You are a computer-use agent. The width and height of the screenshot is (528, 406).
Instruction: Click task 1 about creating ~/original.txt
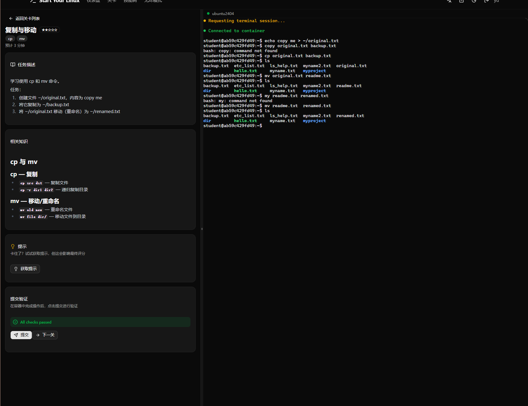pyautogui.click(x=61, y=98)
